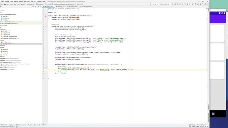Click the emulator overview square button
228x128 pixels.
click(213, 114)
